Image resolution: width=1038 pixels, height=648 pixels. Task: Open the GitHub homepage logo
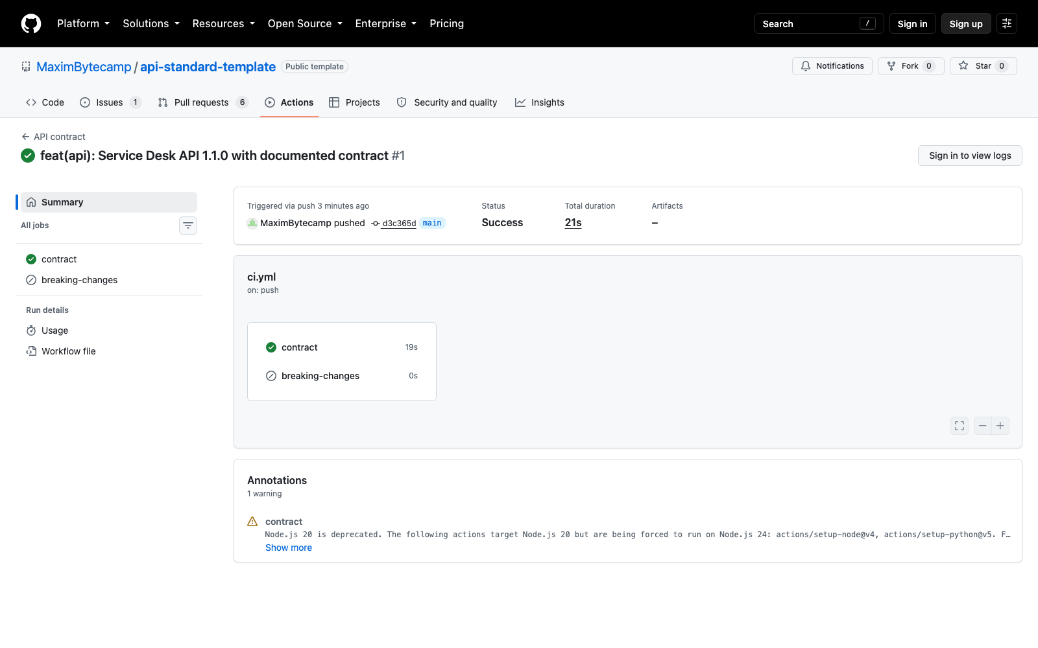point(31,23)
